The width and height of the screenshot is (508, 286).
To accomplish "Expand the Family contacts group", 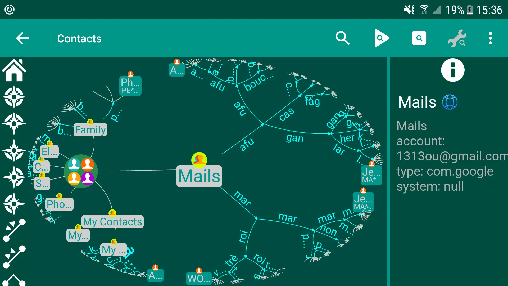I will (x=90, y=129).
